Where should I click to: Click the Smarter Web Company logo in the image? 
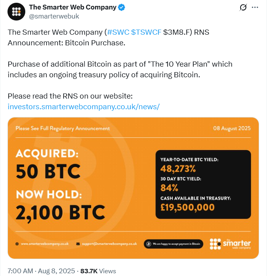tap(230, 243)
